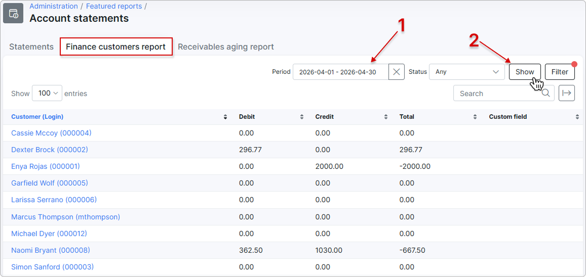Open customer Larissa Serrano (000006)
The width and height of the screenshot is (586, 277).
click(x=54, y=200)
